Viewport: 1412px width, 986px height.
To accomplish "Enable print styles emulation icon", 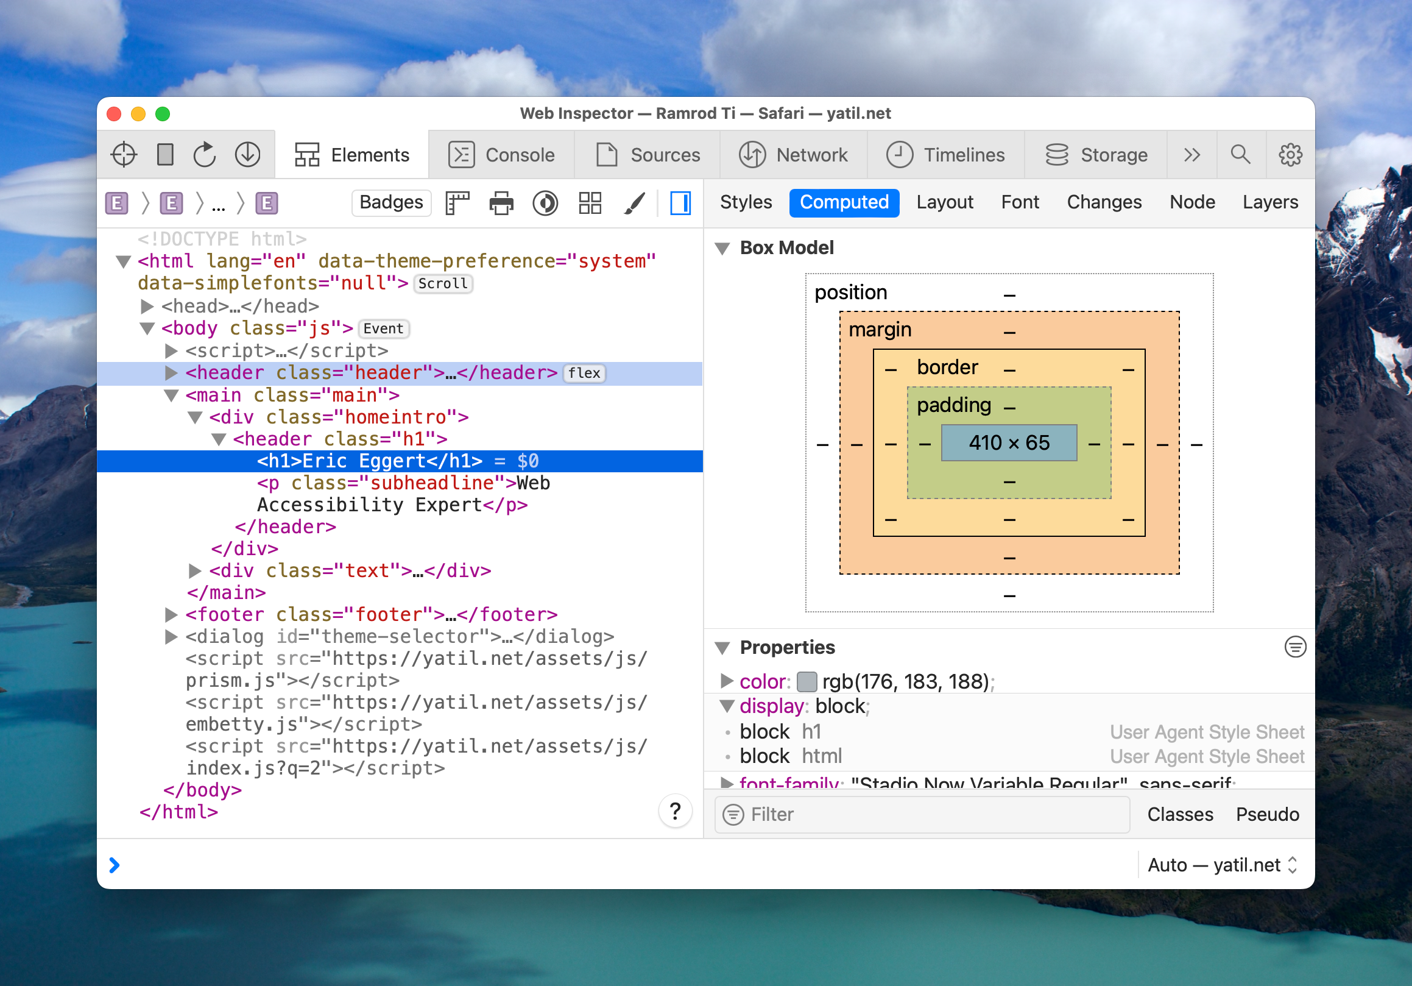I will [x=501, y=203].
